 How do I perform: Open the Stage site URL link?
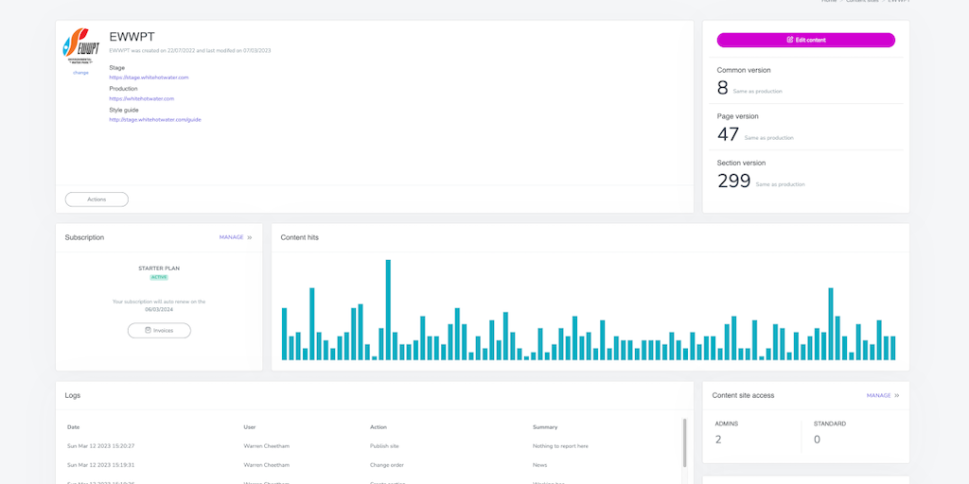(149, 78)
